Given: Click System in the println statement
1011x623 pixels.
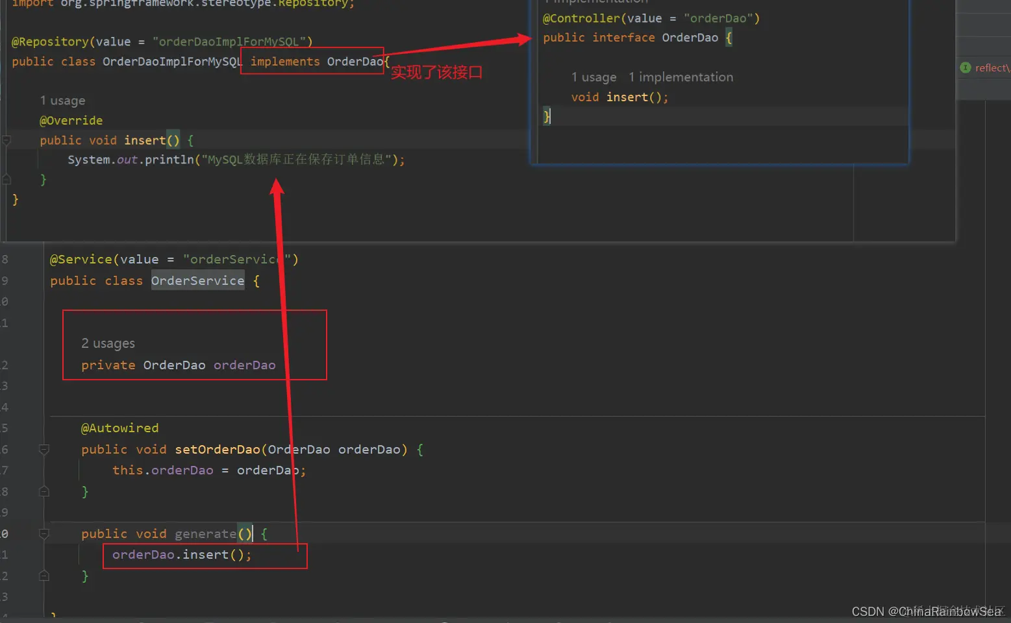Looking at the screenshot, I should click(x=88, y=160).
